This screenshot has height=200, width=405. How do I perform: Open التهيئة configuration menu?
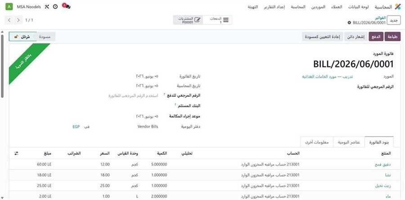[x=252, y=7]
